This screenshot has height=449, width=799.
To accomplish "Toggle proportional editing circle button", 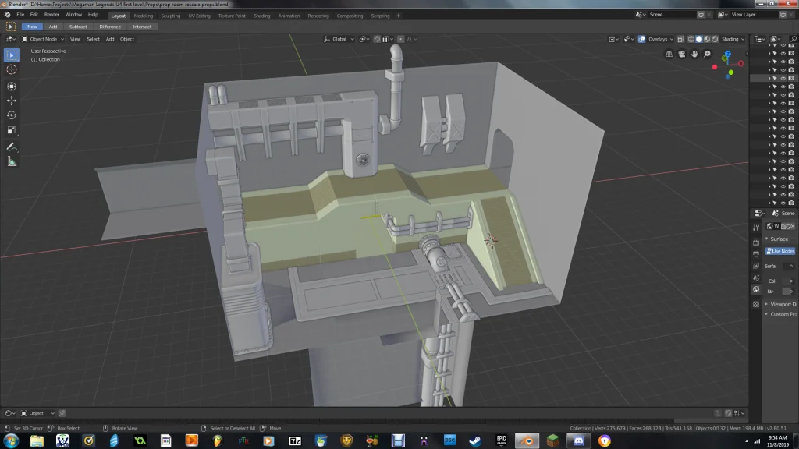I will pos(401,39).
